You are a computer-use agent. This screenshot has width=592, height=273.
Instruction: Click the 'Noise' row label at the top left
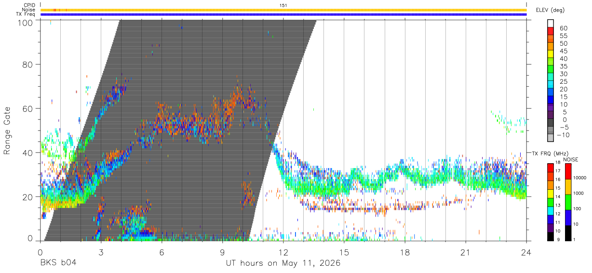tap(28, 10)
